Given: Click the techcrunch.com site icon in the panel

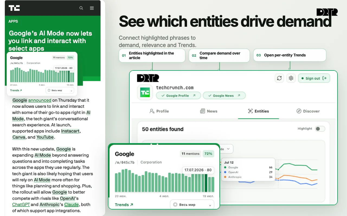Looking at the screenshot, I should click(145, 92).
